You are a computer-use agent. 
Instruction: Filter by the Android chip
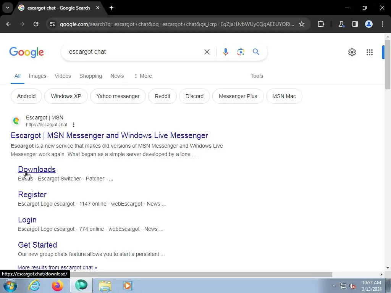point(26,96)
